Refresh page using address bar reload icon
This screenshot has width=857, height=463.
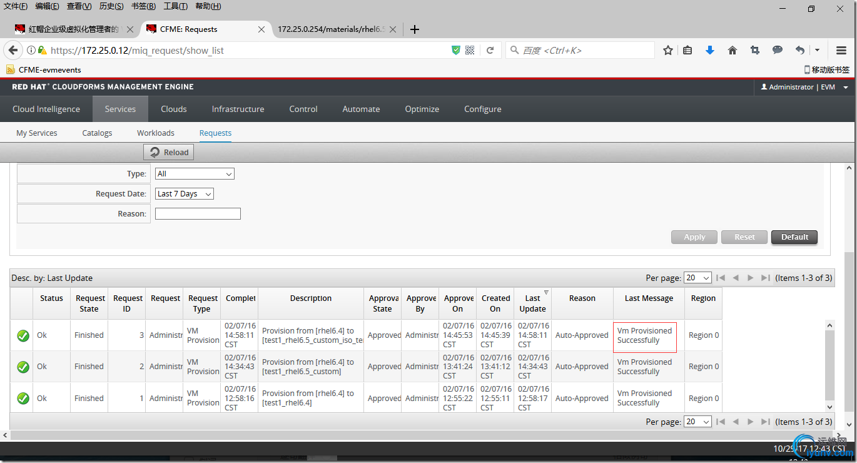click(x=490, y=51)
